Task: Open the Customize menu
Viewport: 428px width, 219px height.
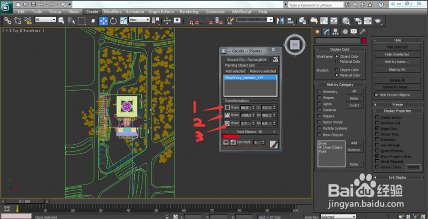Action: pyautogui.click(x=215, y=12)
